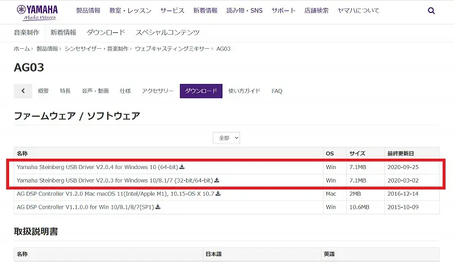Switch to アクセサリー tab
Screen dimensions: 454x262
pyautogui.click(x=158, y=91)
